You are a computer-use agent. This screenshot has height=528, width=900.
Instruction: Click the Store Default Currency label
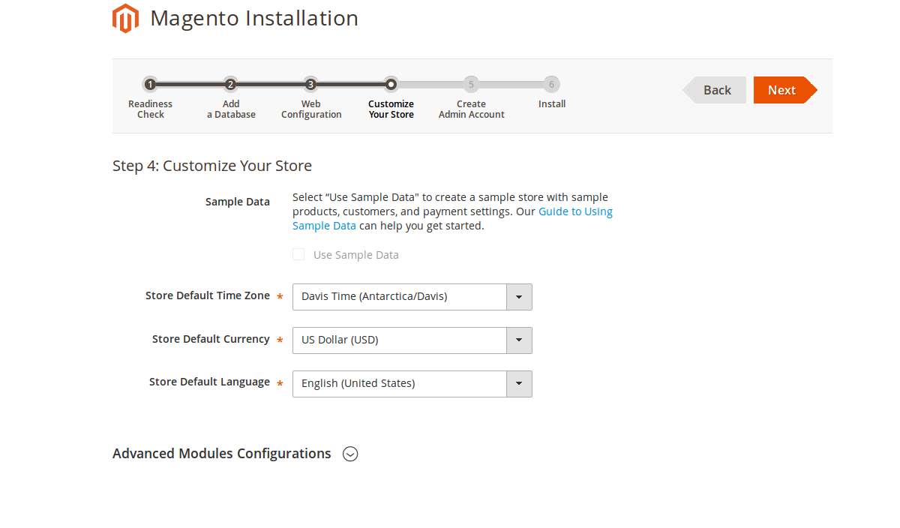(x=211, y=339)
